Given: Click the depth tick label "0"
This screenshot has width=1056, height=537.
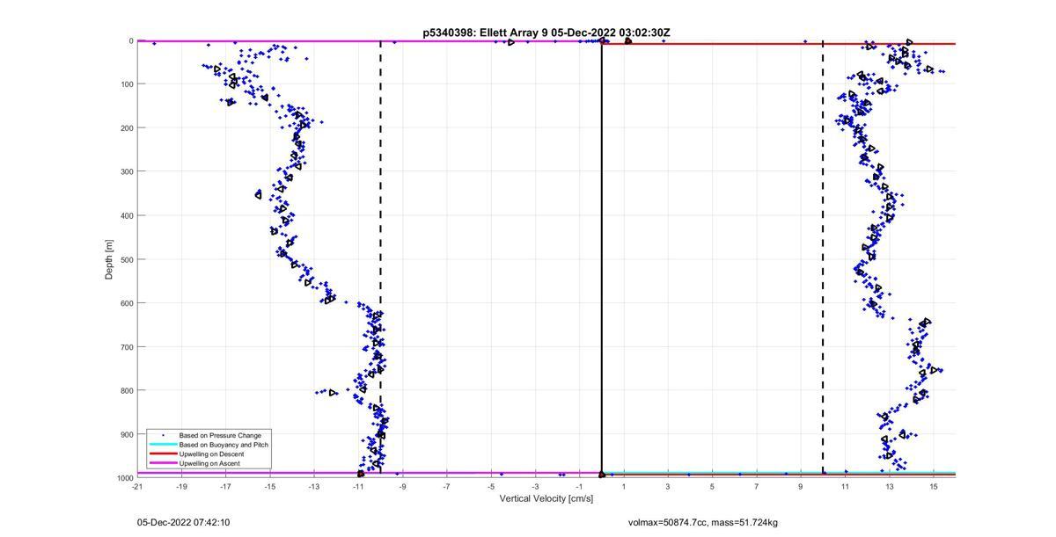Looking at the screenshot, I should click(131, 40).
